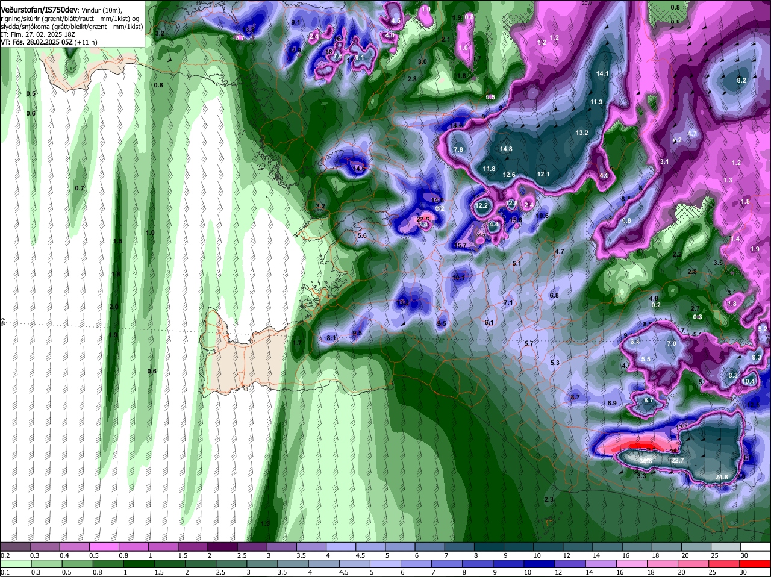Click the 13.2 precipitation value
This screenshot has width=771, height=577.
(x=582, y=133)
